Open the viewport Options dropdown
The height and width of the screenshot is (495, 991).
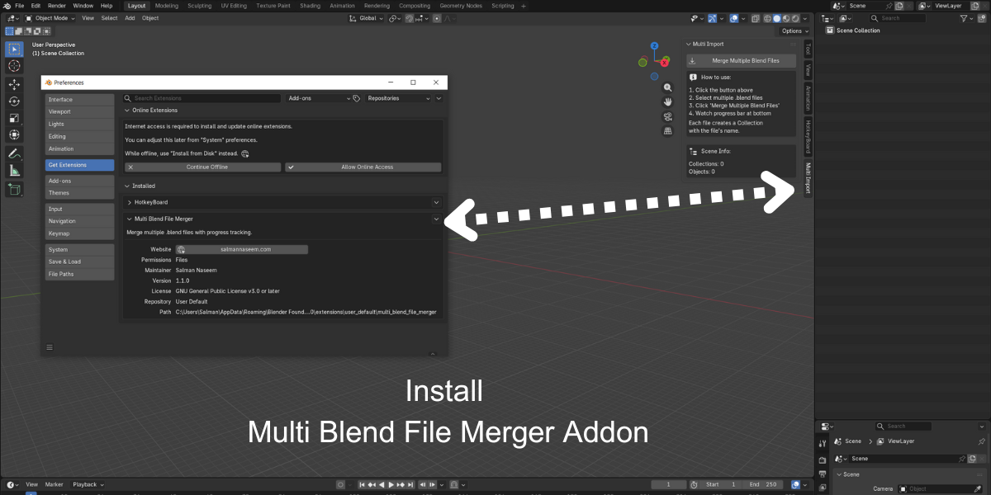click(794, 31)
